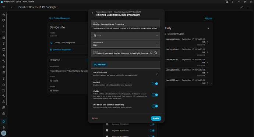The image size is (254, 137).
Task: Follow the change the device area link
Action: click(x=107, y=108)
